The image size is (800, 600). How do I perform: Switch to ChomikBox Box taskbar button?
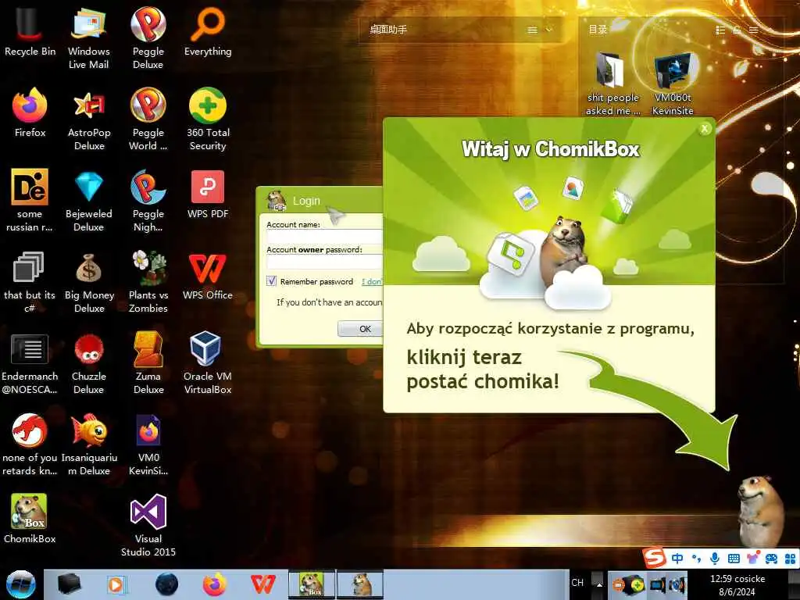click(x=311, y=584)
